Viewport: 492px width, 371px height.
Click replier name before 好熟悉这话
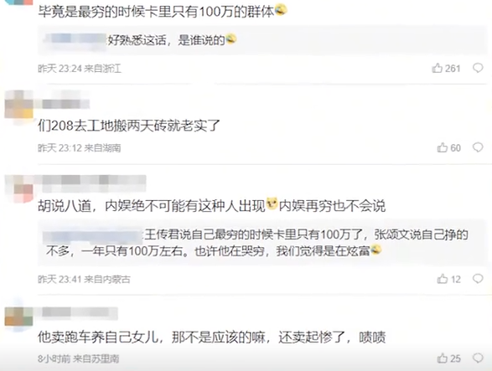pos(75,40)
